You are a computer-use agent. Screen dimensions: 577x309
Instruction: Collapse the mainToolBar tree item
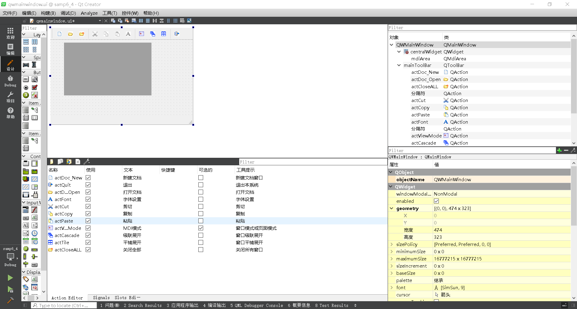(399, 65)
